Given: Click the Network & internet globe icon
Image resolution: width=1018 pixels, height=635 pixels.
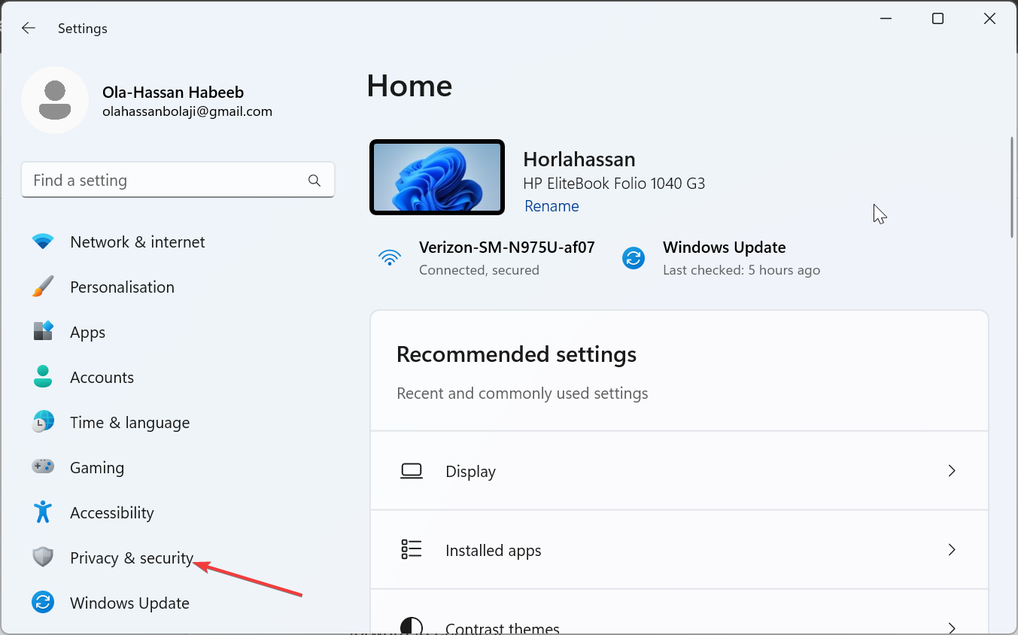Looking at the screenshot, I should tap(43, 242).
